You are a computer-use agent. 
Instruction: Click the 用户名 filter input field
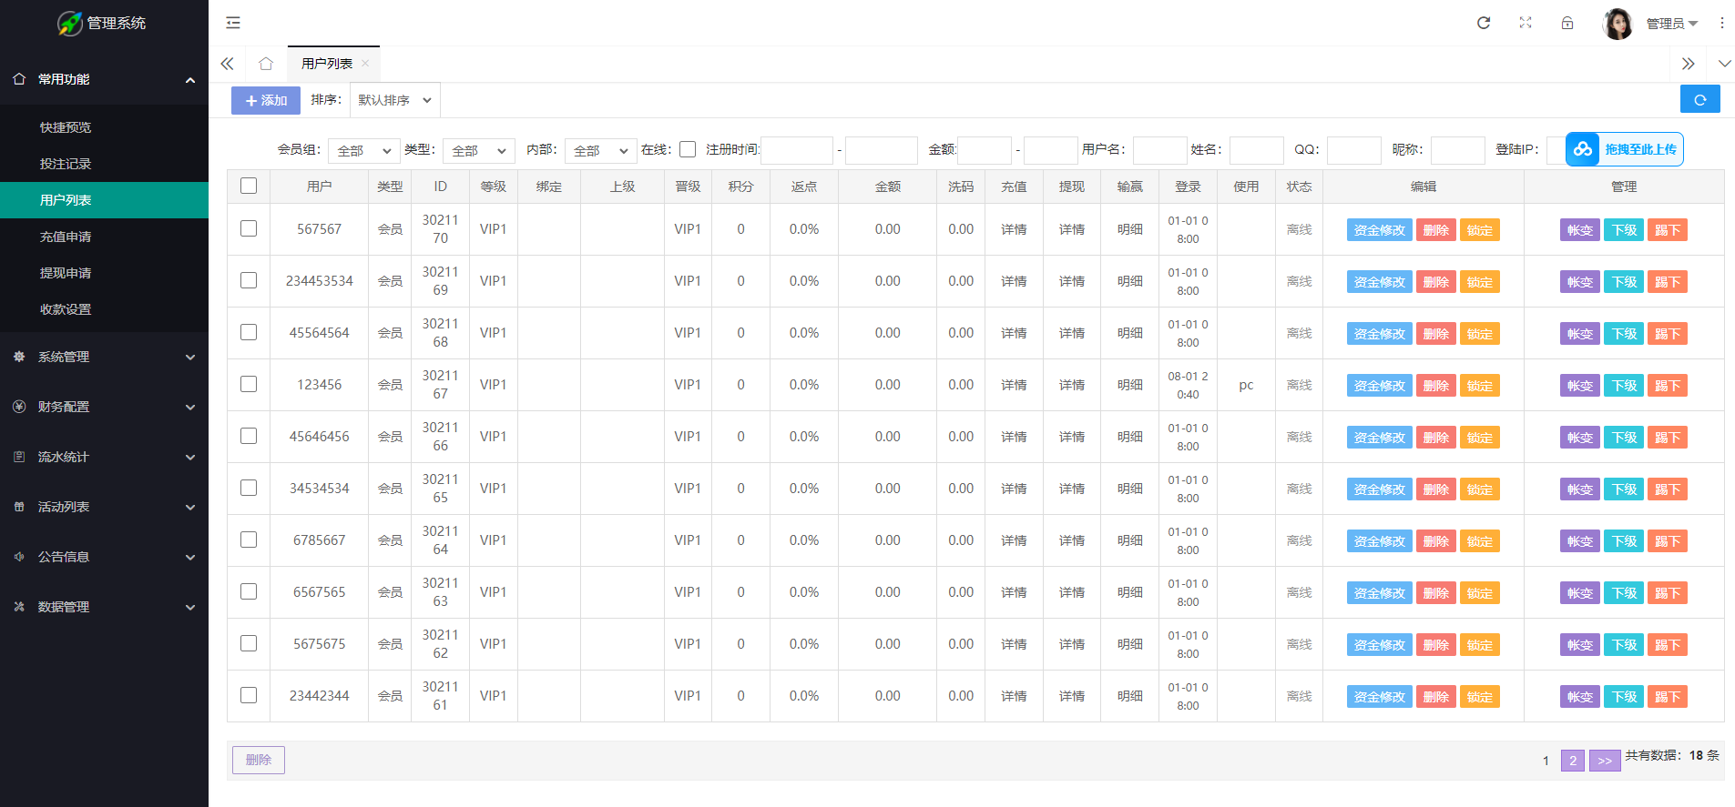[x=1158, y=150]
